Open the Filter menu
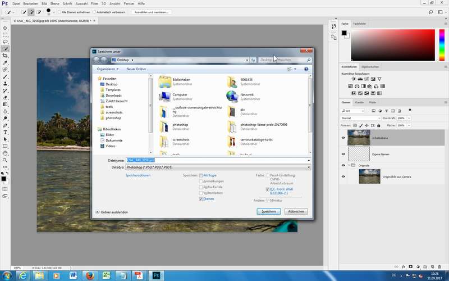This screenshot has height=281, width=449. click(94, 3)
